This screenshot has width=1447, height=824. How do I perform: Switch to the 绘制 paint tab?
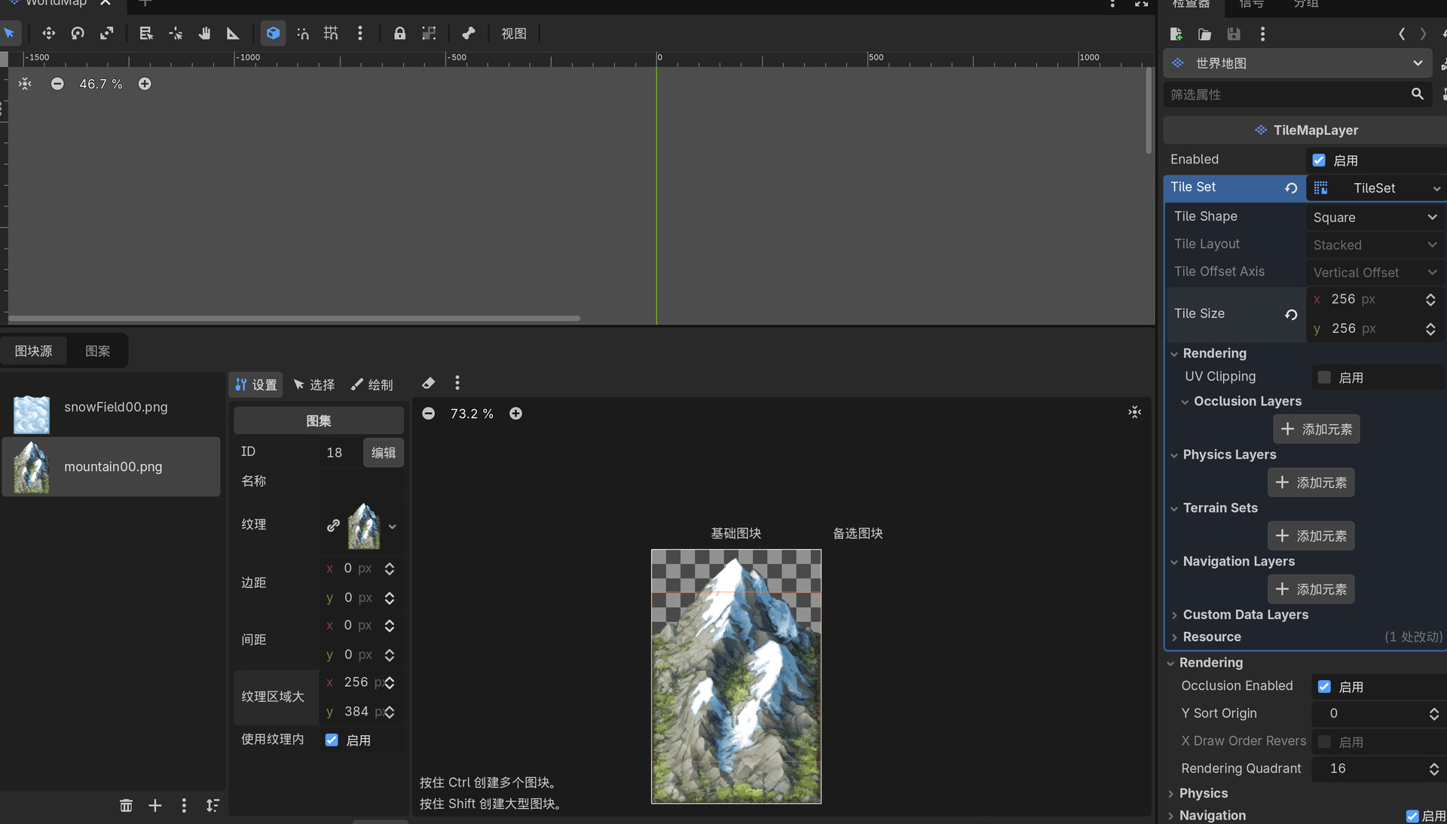tap(372, 385)
